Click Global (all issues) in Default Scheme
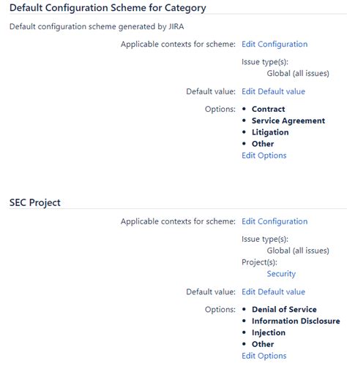 click(x=298, y=73)
